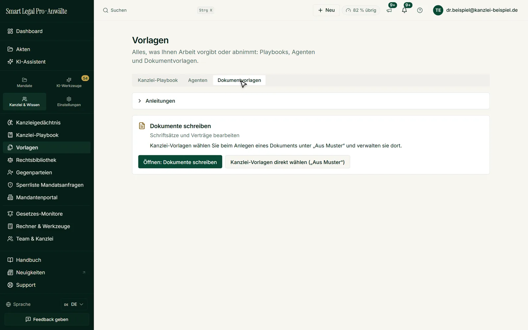This screenshot has height=330, width=528.
Task: Switch to the KI-Werkzeuge section
Action: [x=69, y=82]
